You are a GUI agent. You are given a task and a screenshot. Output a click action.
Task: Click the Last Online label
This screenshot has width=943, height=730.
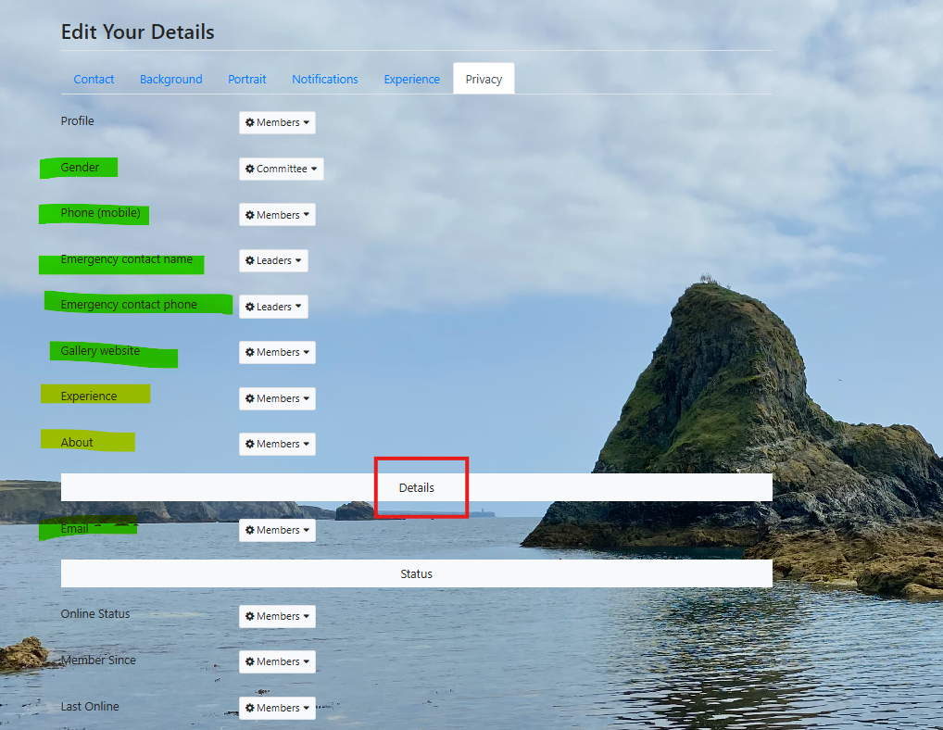pos(90,707)
